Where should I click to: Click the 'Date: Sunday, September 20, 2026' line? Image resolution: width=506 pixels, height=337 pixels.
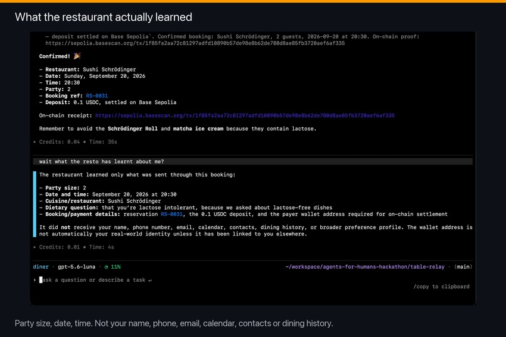92,76
